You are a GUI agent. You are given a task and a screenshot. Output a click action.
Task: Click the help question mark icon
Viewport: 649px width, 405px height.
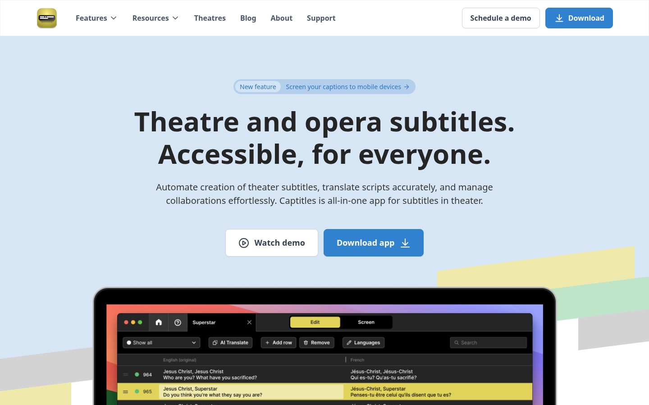178,322
